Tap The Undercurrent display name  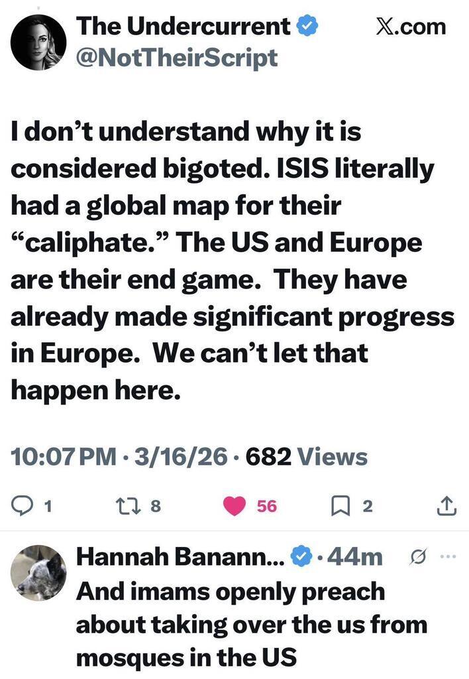(x=183, y=27)
